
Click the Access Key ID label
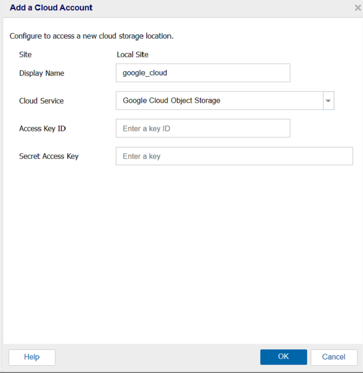click(x=42, y=128)
